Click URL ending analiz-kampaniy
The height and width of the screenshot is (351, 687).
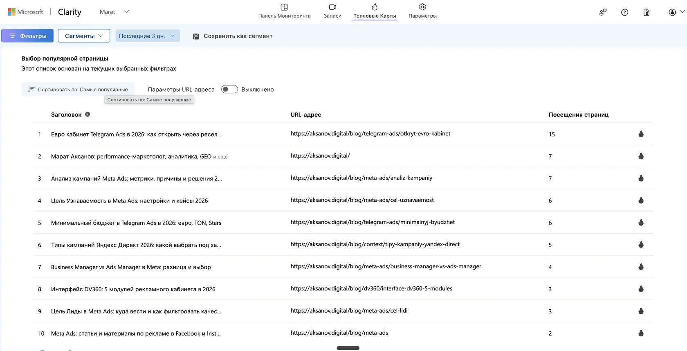point(361,178)
